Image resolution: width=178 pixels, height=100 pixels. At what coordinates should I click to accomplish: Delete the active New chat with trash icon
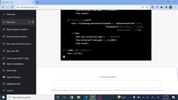point(33,22)
